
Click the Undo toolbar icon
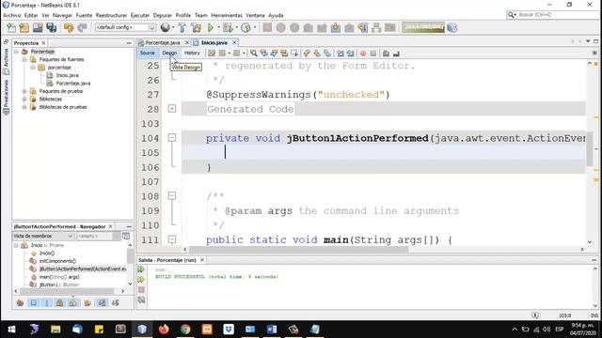(69, 27)
